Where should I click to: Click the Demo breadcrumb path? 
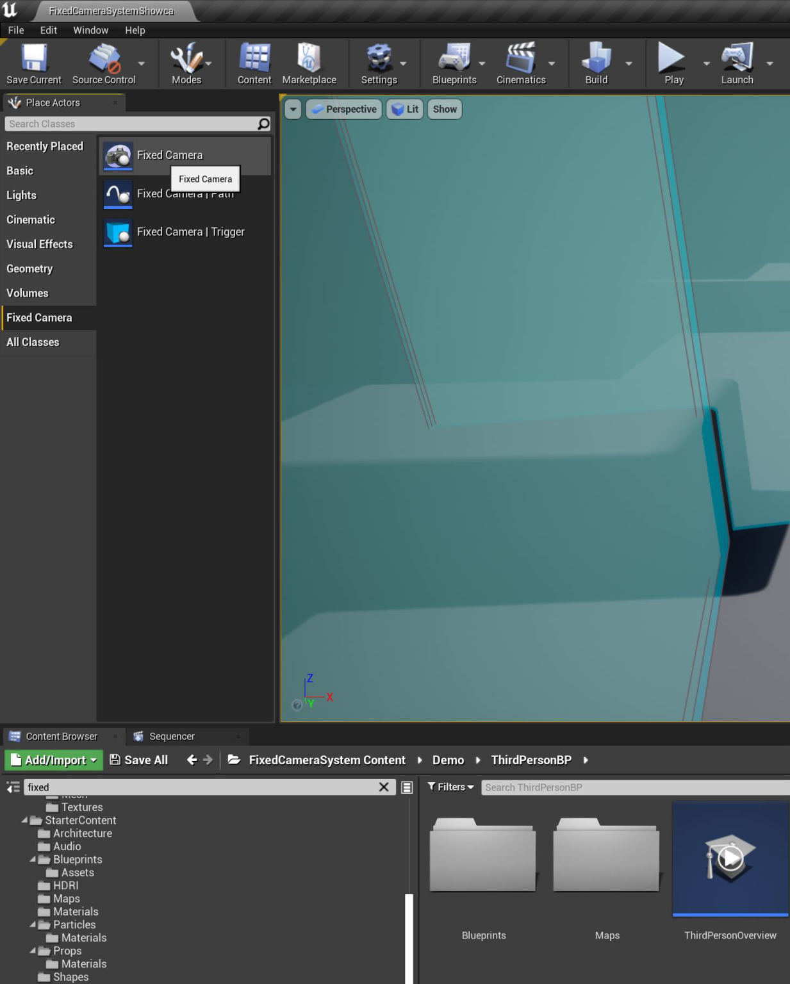click(x=448, y=760)
